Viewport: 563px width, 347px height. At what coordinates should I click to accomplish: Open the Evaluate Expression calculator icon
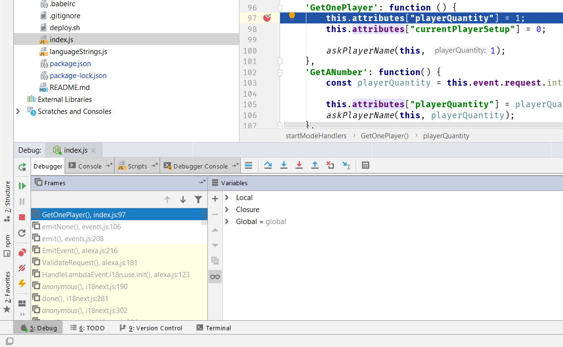(366, 166)
